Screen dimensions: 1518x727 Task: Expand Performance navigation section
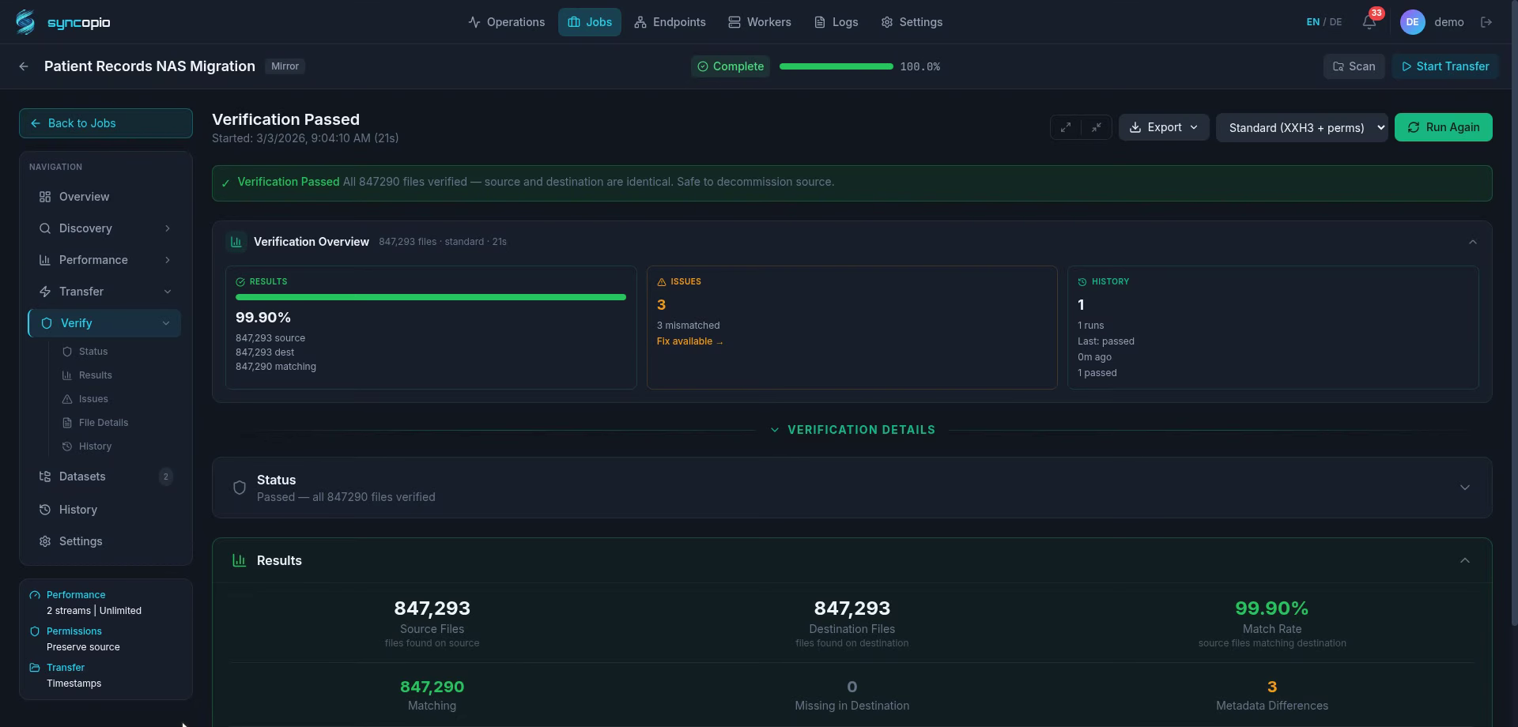104,260
